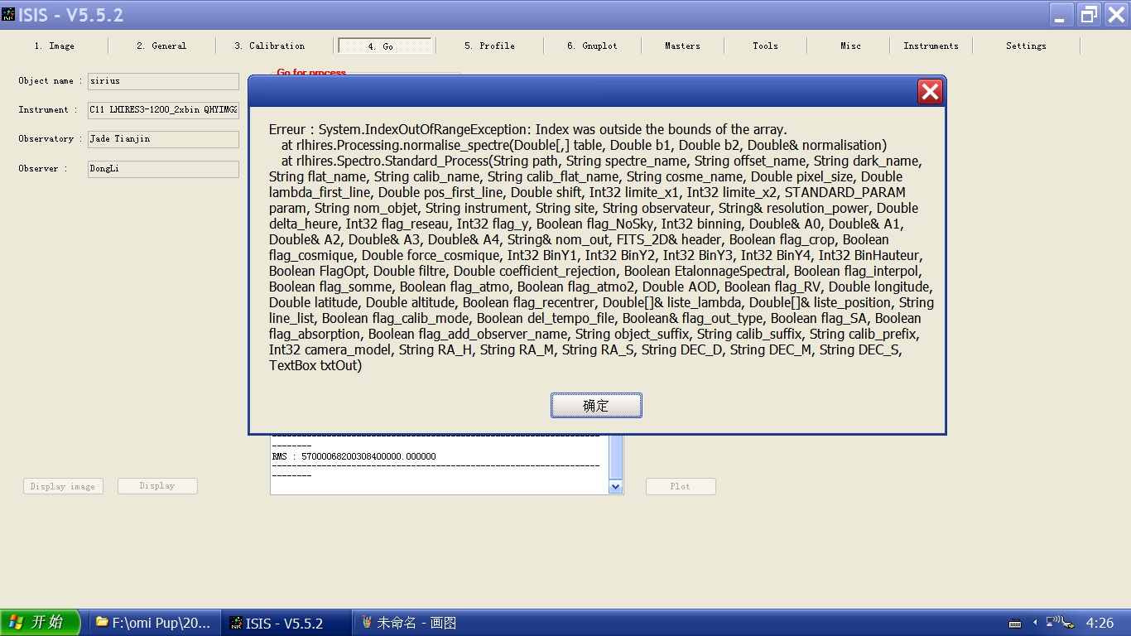Screen dimensions: 1131x636
Task: Open the Windows 开始 Start menu
Action: (x=41, y=623)
